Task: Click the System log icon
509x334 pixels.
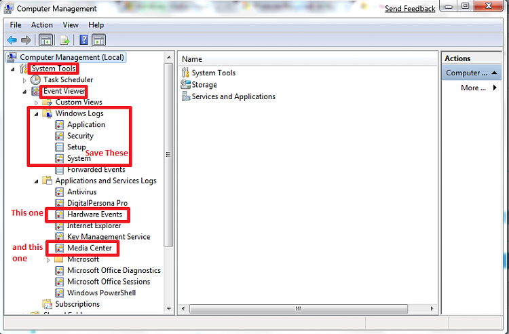Action: coord(59,158)
